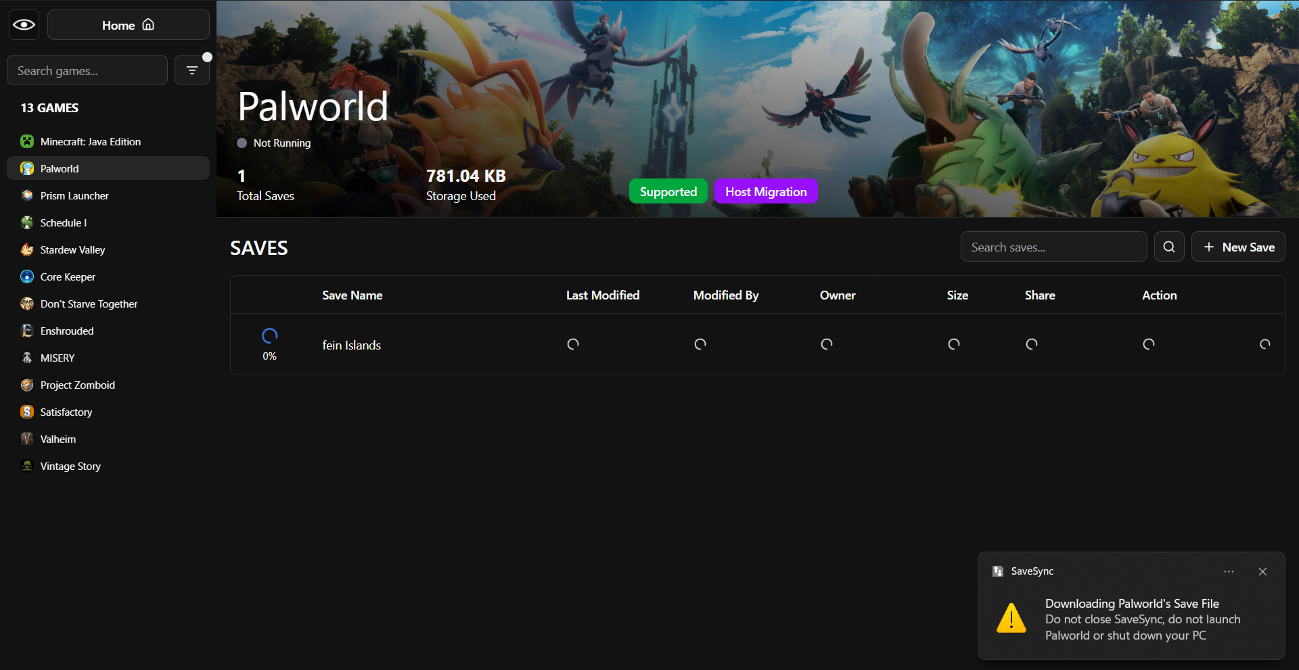This screenshot has width=1299, height=670.
Task: Select Project Zomboid in the games list
Action: [x=108, y=385]
